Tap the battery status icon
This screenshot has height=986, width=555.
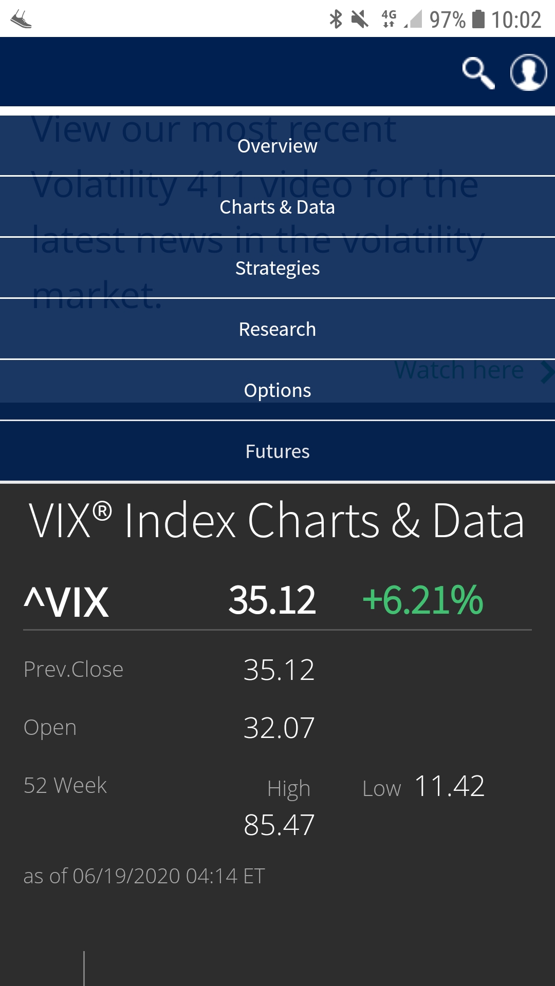pyautogui.click(x=478, y=19)
